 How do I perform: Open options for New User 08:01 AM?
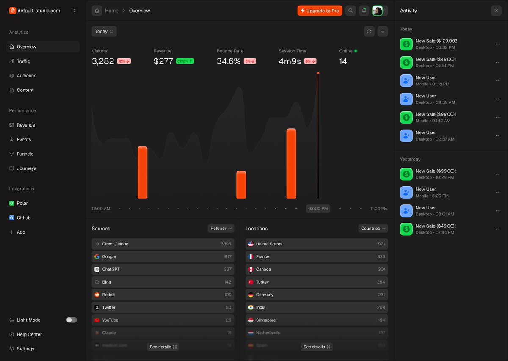[498, 211]
